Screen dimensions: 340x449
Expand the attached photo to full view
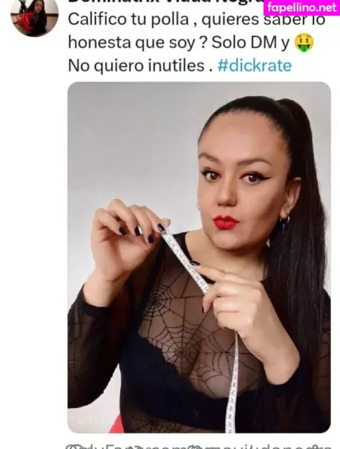tap(199, 257)
